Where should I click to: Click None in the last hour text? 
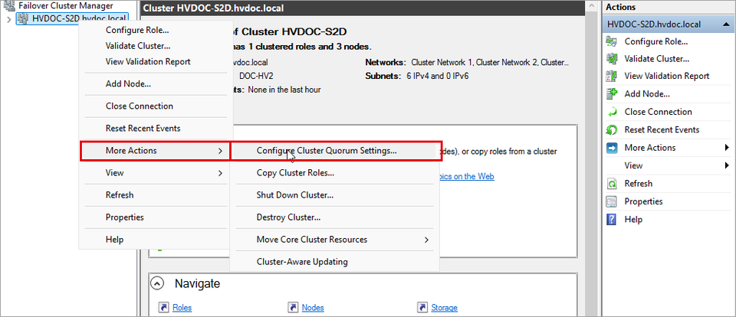point(284,90)
